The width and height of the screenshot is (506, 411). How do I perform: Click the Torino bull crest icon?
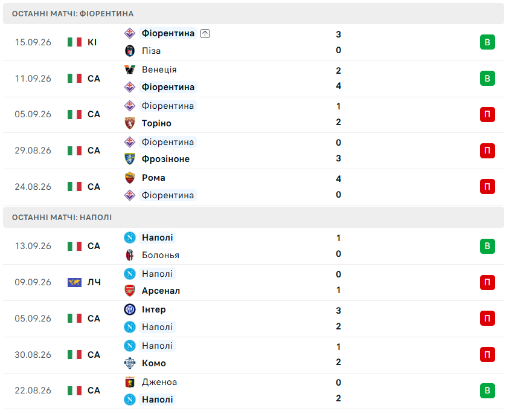coord(130,123)
